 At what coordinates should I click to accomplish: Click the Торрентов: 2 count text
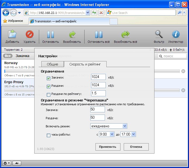pos(13,50)
